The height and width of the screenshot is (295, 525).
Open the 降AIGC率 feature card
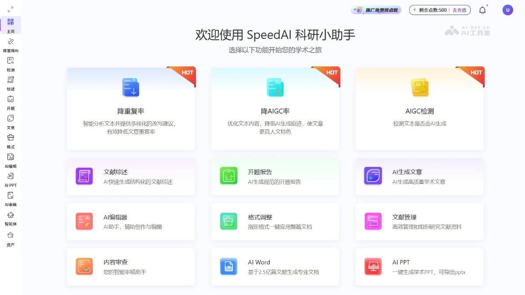[275, 108]
